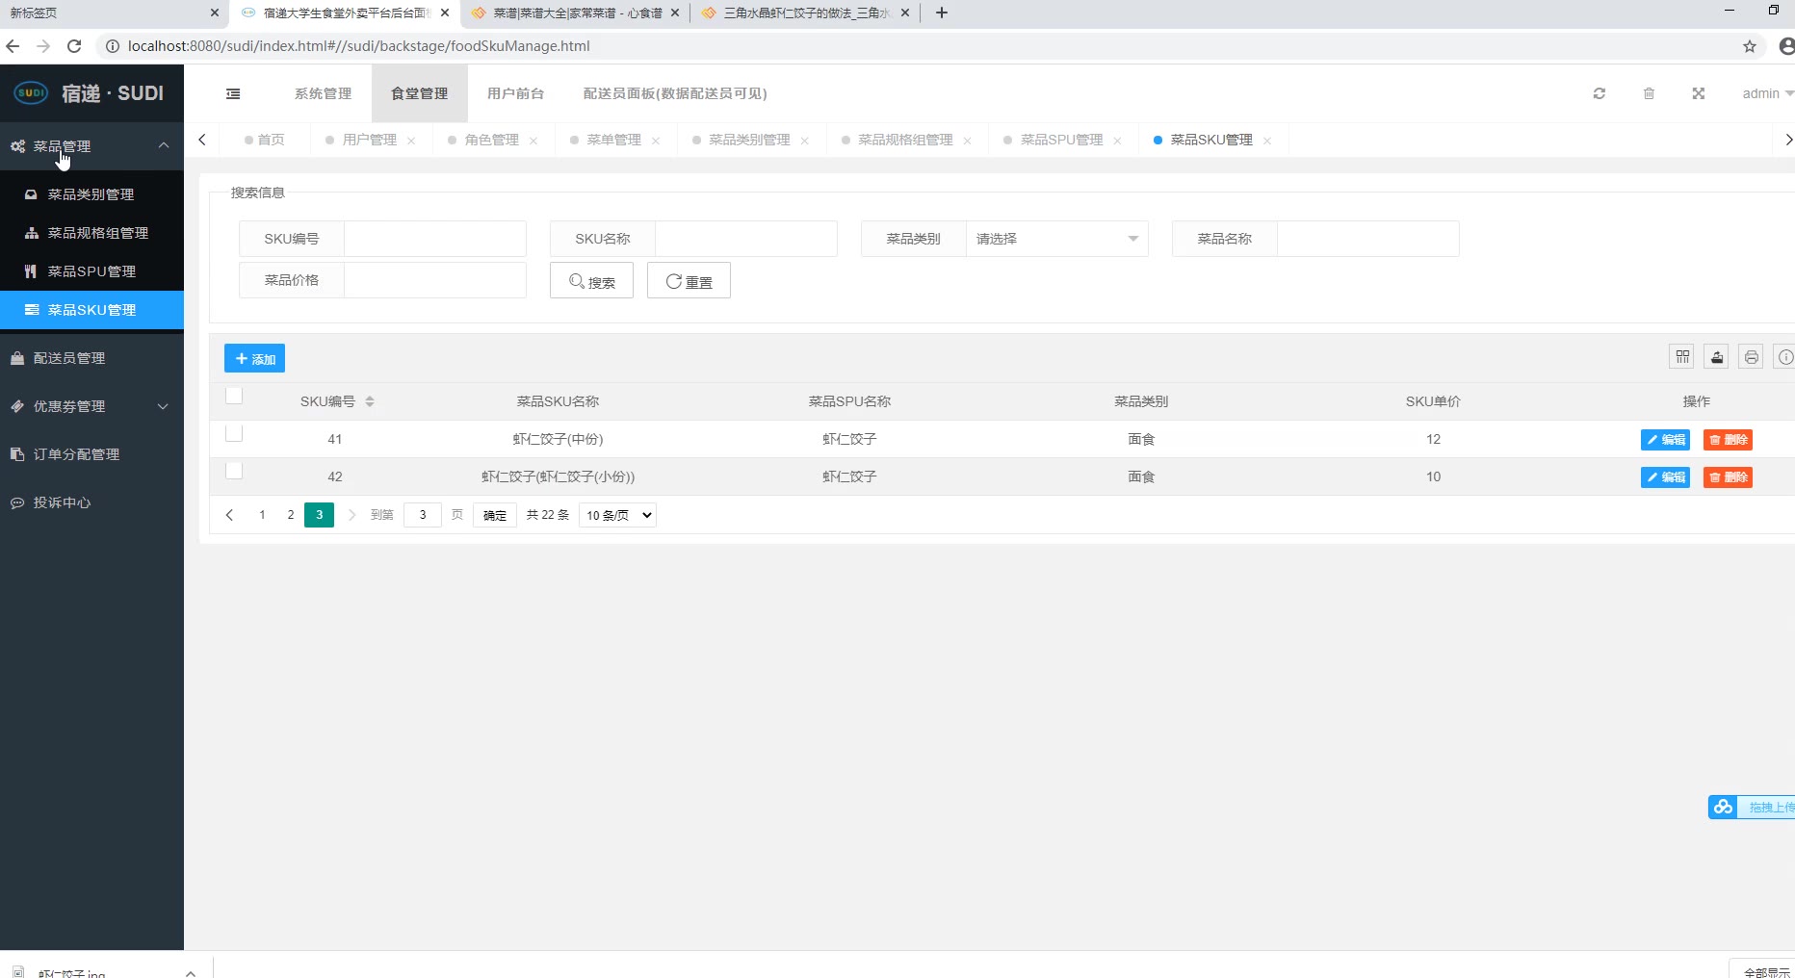This screenshot has height=978, width=1795.
Task: Click 确定 to jump to page
Action: tap(495, 515)
